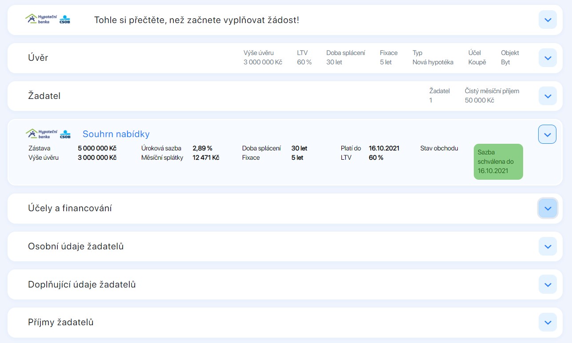Click the Úvěr section title
Image resolution: width=572 pixels, height=343 pixels.
pos(38,58)
